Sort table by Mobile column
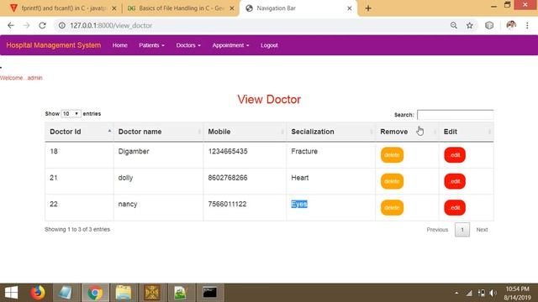Viewport: 538px width, 302px height. (245, 132)
